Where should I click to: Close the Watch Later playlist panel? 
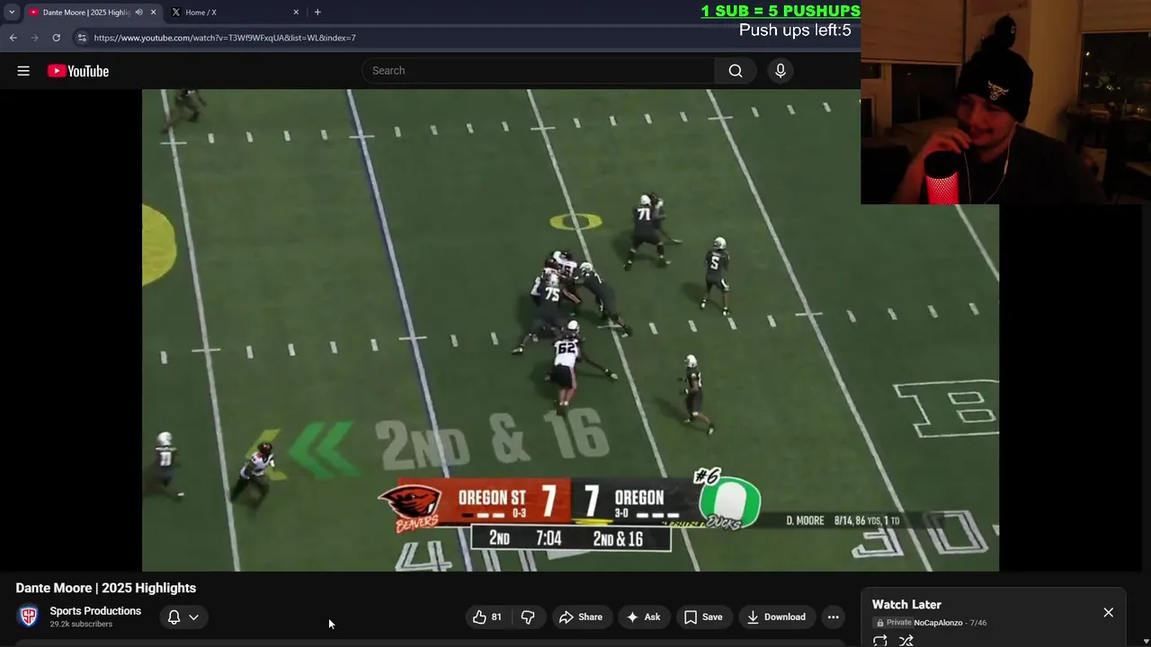pyautogui.click(x=1108, y=612)
